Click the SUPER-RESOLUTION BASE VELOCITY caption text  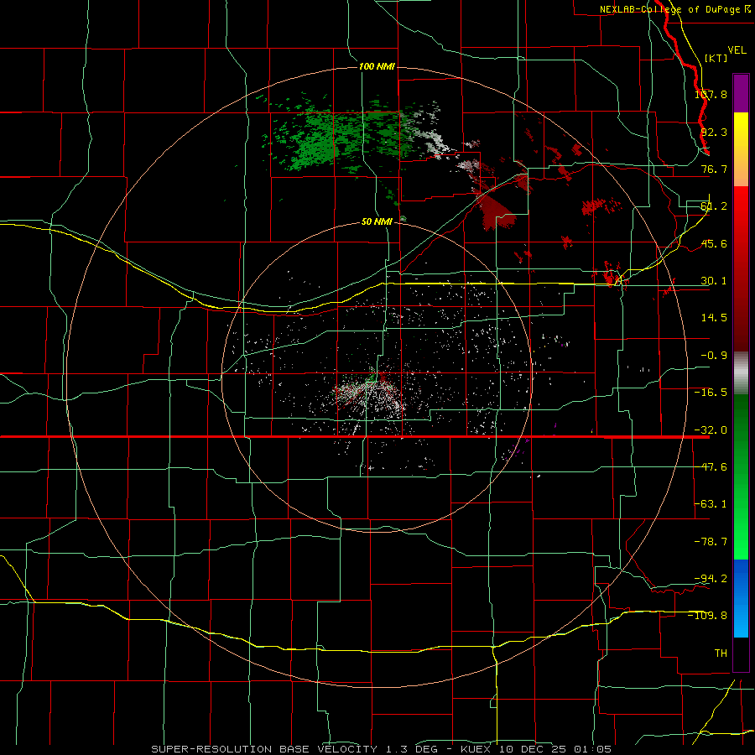click(264, 749)
